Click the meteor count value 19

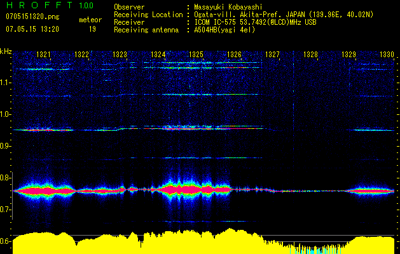point(92,29)
